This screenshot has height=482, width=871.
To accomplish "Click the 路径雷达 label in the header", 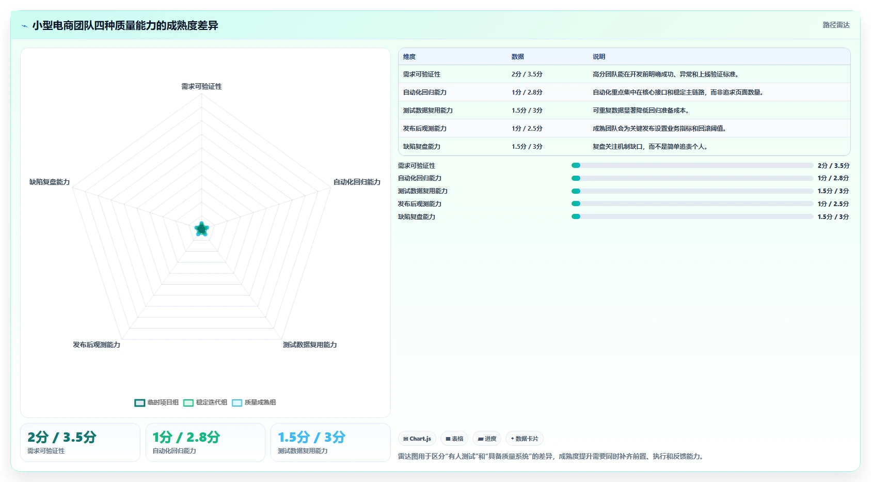I will 836,25.
